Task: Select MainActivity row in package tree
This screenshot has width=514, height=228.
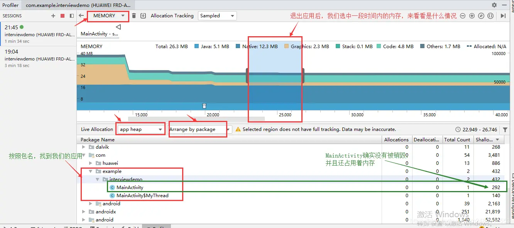Action: click(x=290, y=188)
